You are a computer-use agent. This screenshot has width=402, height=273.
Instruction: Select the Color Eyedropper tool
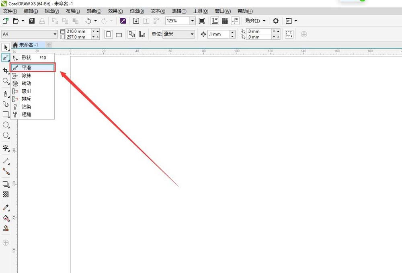(x=6, y=207)
